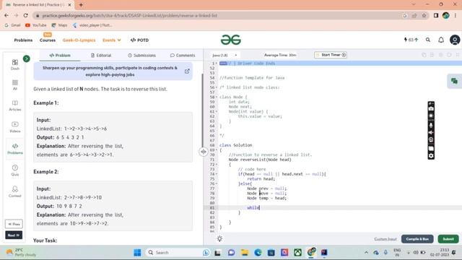Toggle the recorder speaker sound
The width and height of the screenshot is (462, 260).
(431, 132)
